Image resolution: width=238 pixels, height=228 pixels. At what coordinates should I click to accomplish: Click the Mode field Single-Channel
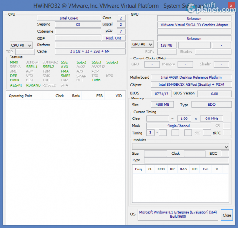(x=178, y=126)
